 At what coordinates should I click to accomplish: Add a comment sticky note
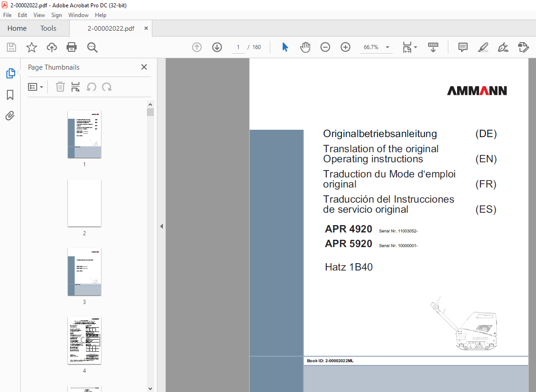tap(463, 47)
